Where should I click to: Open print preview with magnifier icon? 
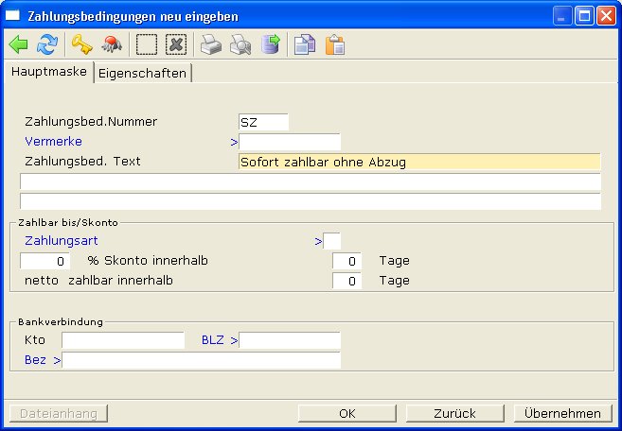240,44
